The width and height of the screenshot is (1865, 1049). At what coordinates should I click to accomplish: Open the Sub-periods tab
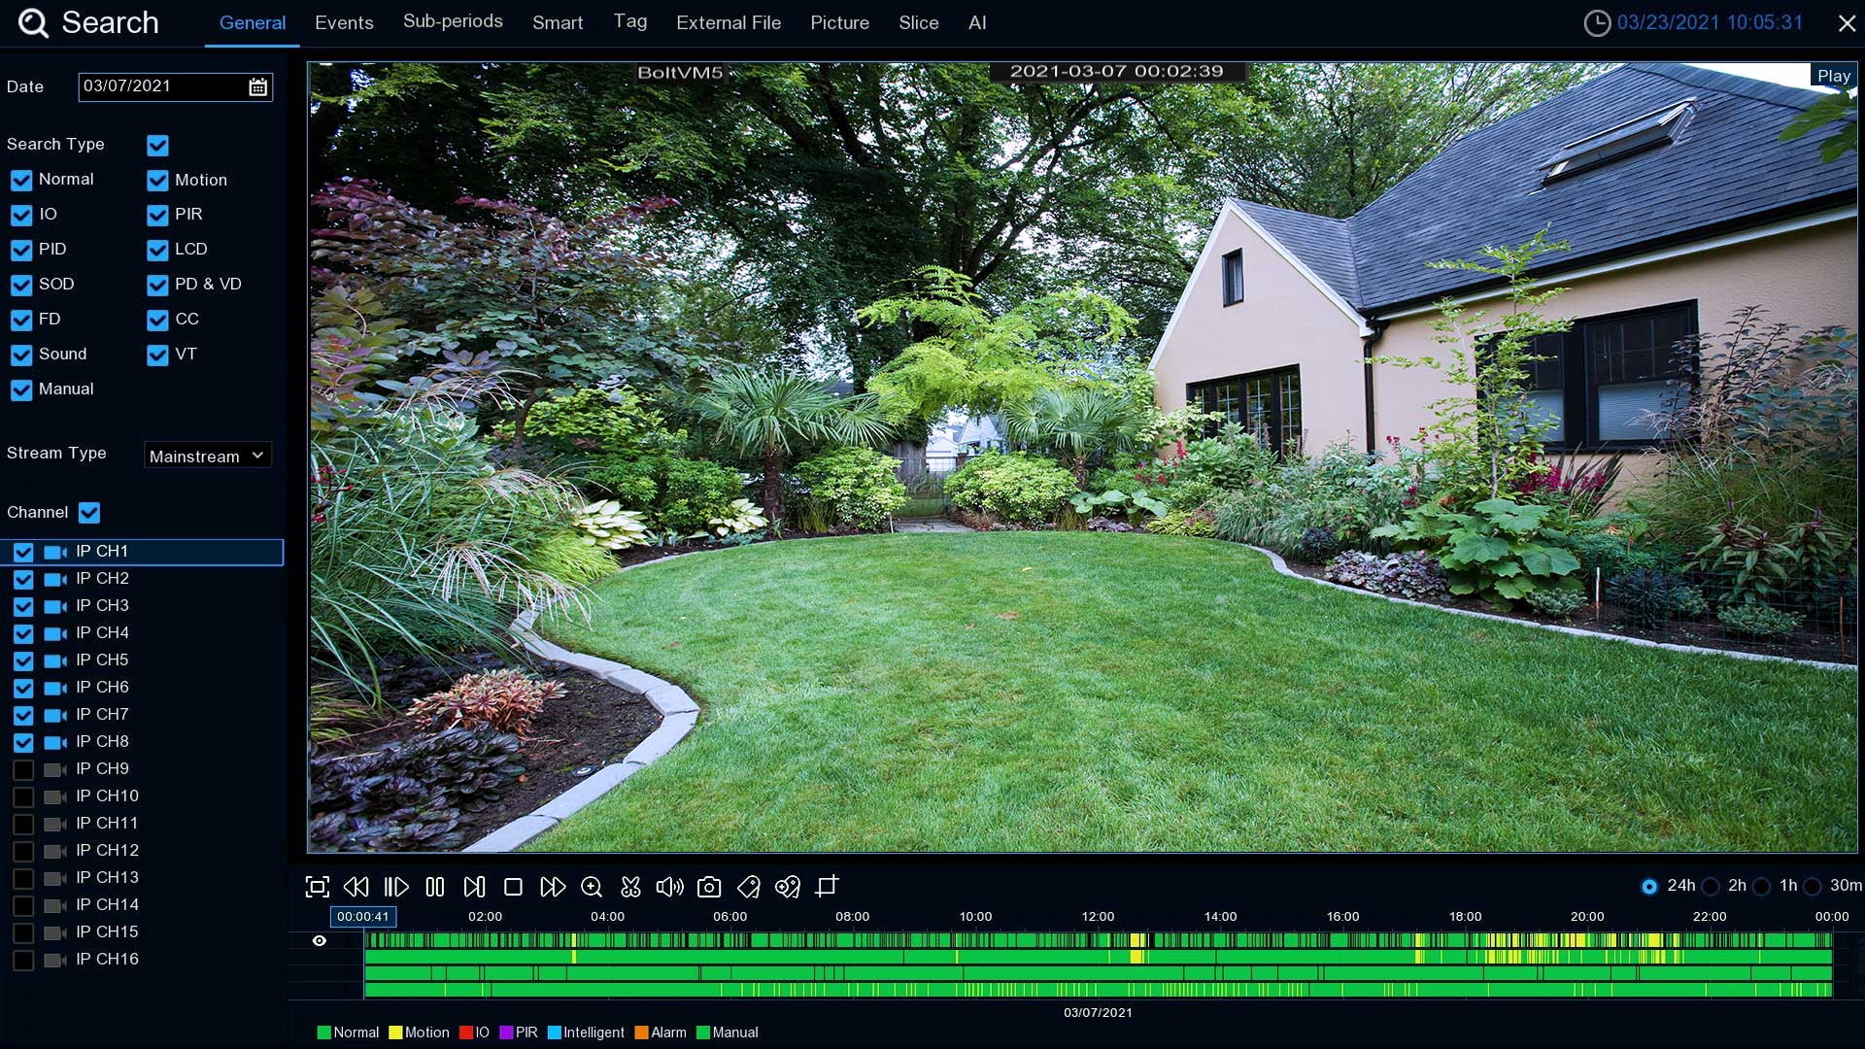(453, 21)
